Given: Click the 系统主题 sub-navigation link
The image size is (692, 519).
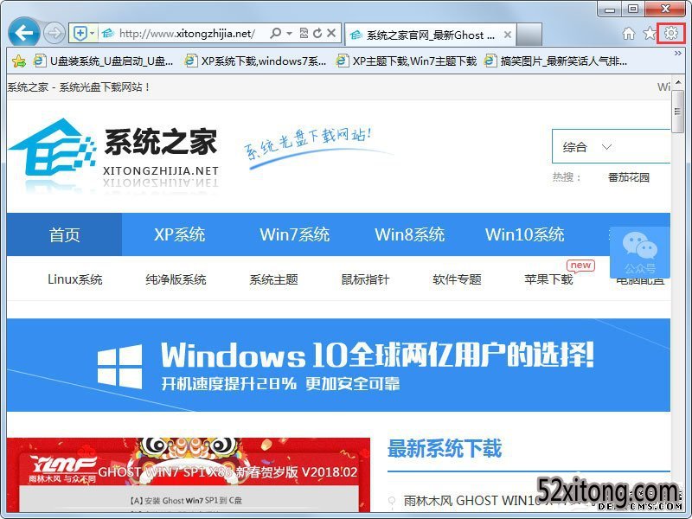Looking at the screenshot, I should pyautogui.click(x=273, y=279).
